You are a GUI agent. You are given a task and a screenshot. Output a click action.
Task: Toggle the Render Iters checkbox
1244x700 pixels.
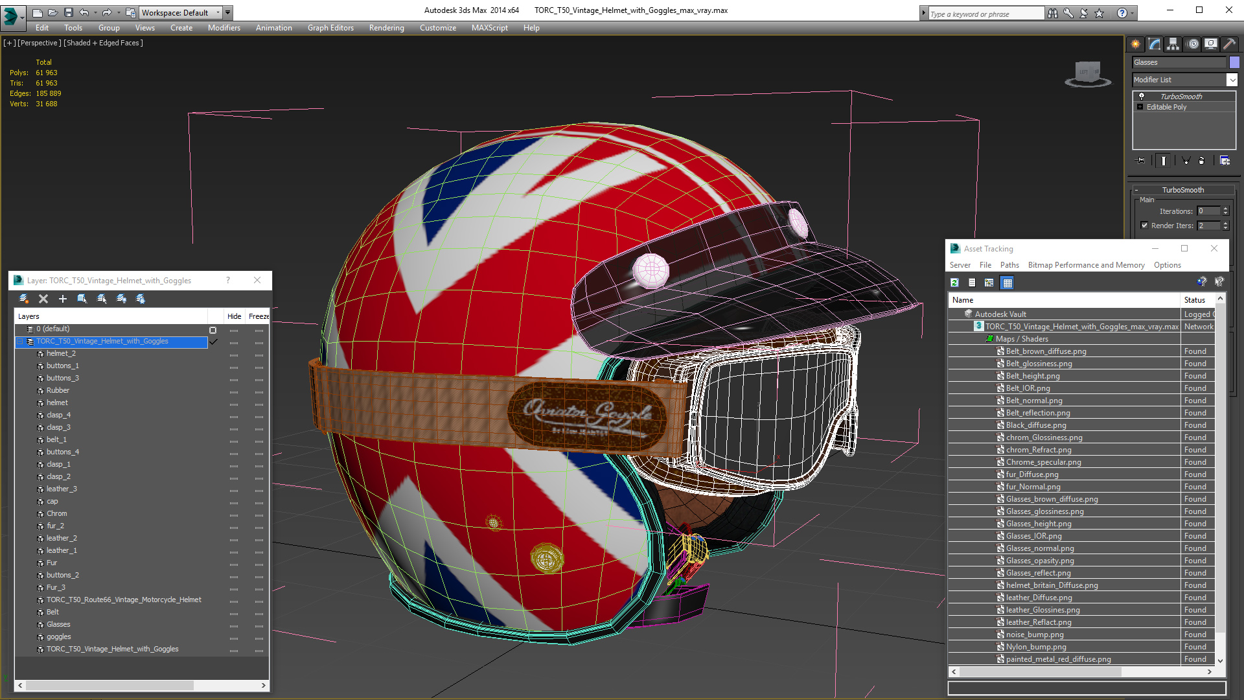pos(1144,226)
